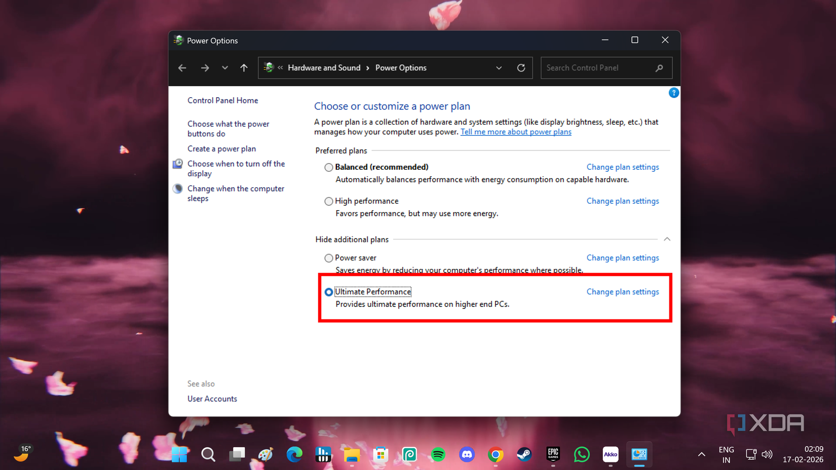Click Power Options in the breadcrumb

pos(401,68)
